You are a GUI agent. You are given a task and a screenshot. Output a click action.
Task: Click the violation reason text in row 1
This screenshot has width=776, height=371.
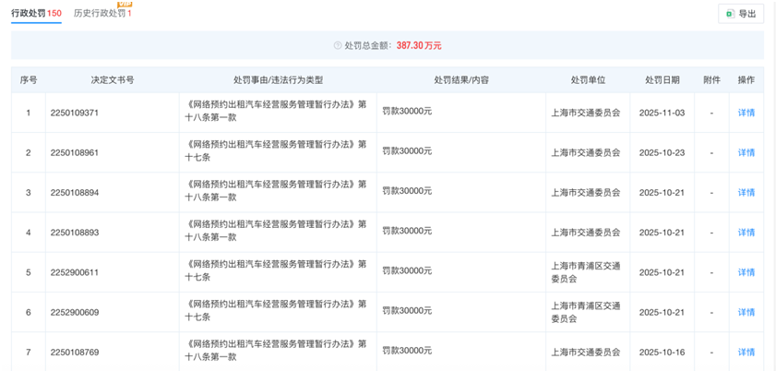(x=276, y=112)
